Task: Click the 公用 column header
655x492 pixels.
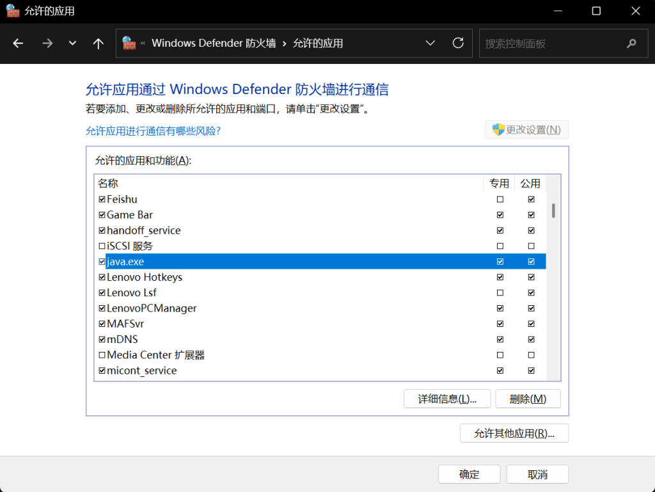Action: pos(530,184)
